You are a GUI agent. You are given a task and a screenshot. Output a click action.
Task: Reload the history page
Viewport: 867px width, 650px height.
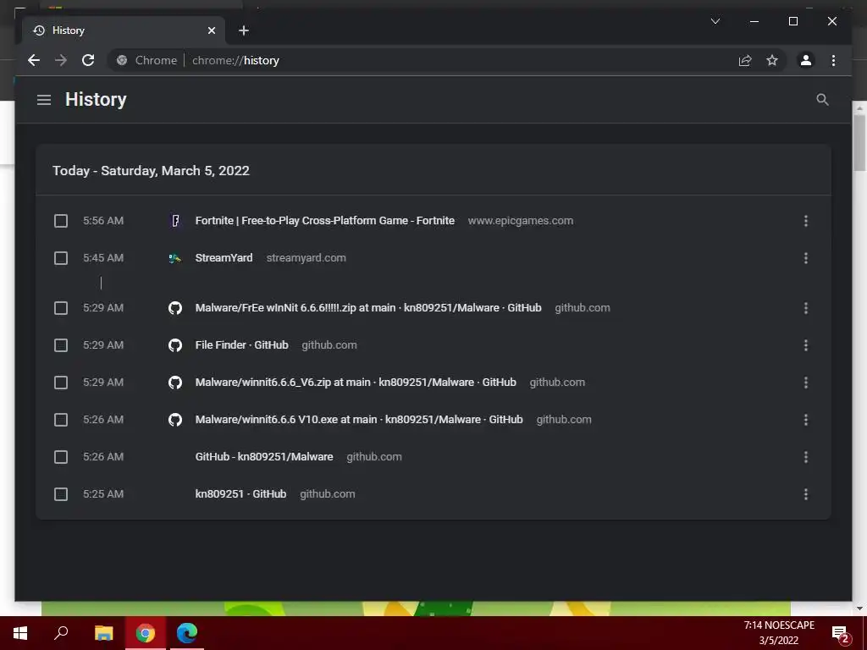point(88,60)
